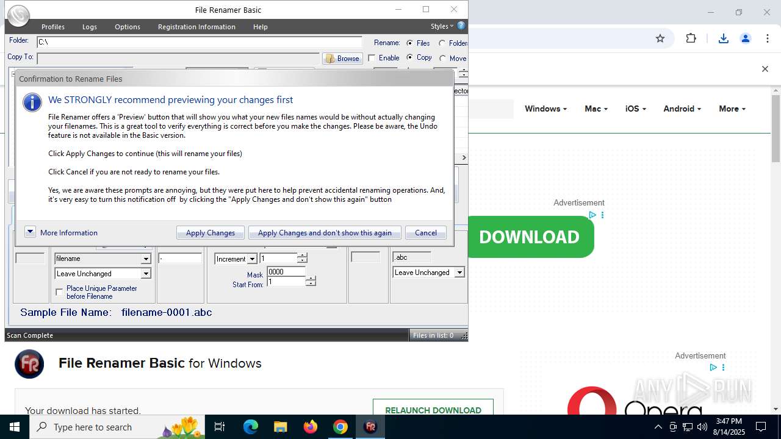The height and width of the screenshot is (439, 781).
Task: Expand the More menu on webpage
Action: (x=732, y=109)
